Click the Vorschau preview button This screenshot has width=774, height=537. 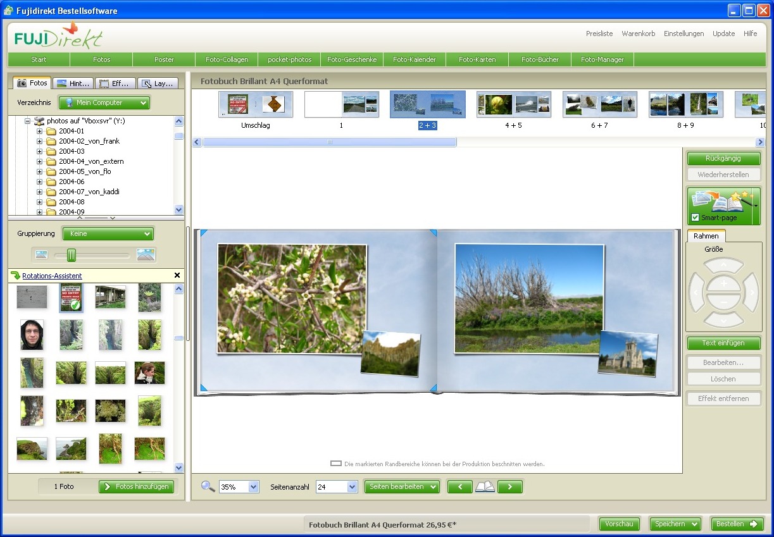pyautogui.click(x=619, y=524)
